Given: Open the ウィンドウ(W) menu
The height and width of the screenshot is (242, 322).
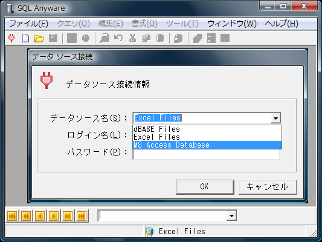Looking at the screenshot, I should (232, 24).
